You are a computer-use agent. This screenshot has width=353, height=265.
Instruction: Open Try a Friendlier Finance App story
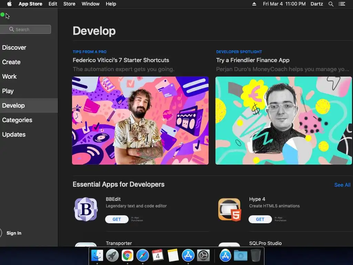tap(253, 60)
